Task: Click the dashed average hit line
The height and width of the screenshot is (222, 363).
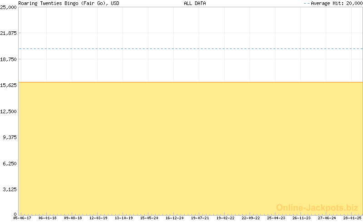Action: coord(191,48)
